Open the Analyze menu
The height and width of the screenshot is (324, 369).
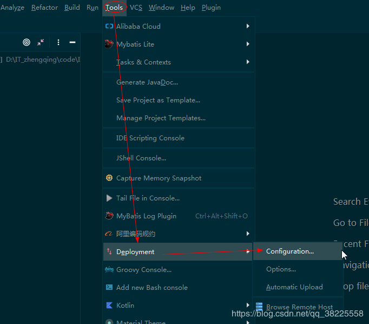click(x=12, y=8)
